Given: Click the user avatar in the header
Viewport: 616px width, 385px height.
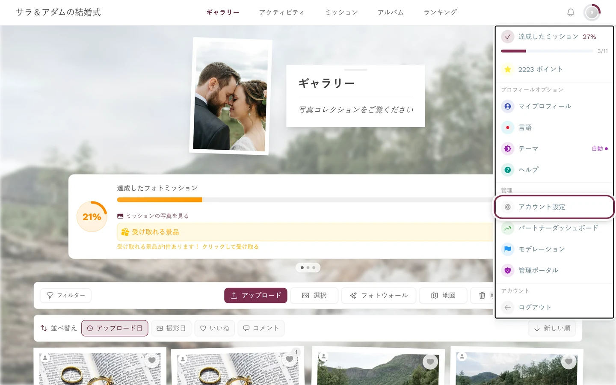Looking at the screenshot, I should coord(592,12).
